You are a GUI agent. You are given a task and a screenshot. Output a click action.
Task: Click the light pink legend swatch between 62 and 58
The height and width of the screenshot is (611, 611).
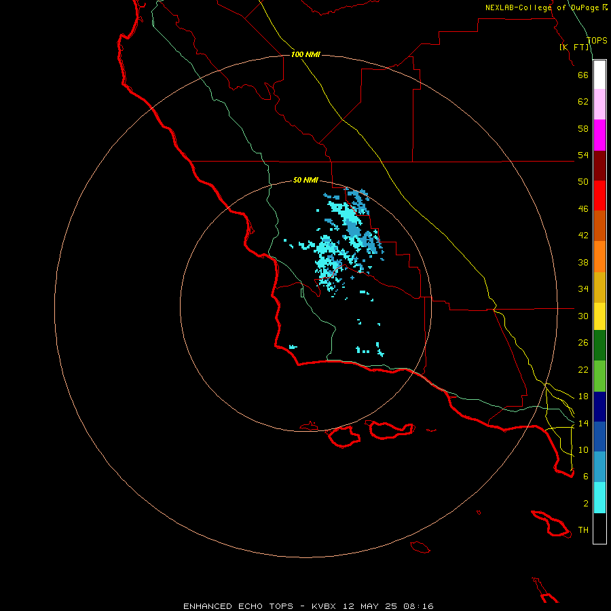coord(599,105)
